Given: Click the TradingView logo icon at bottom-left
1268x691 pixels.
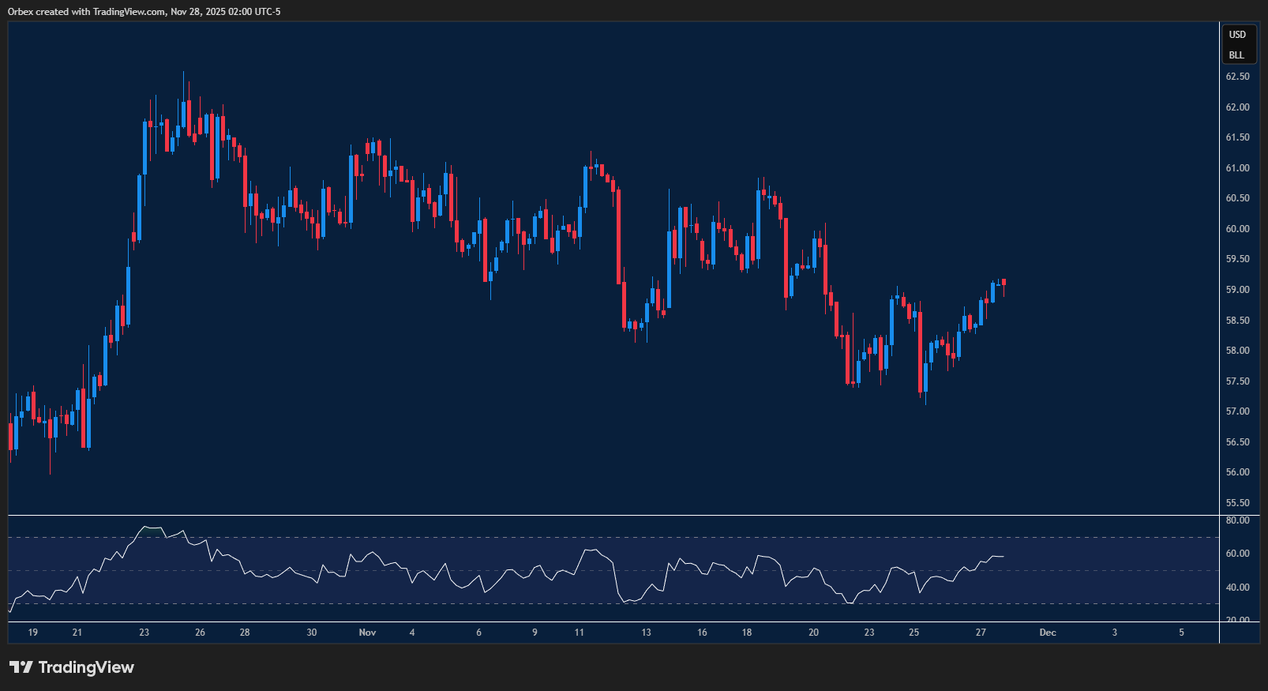Looking at the screenshot, I should 21,667.
